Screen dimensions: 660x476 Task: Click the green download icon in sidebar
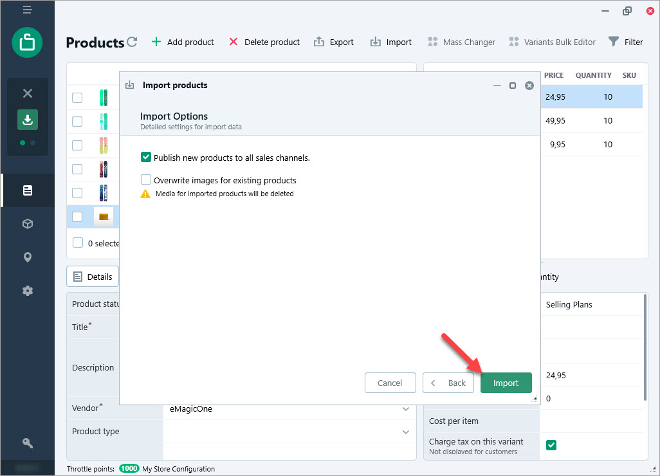pyautogui.click(x=28, y=120)
